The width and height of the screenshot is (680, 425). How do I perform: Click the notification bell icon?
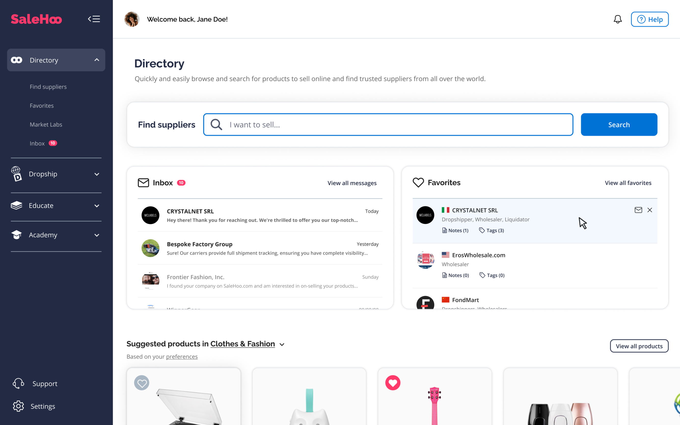pyautogui.click(x=618, y=19)
